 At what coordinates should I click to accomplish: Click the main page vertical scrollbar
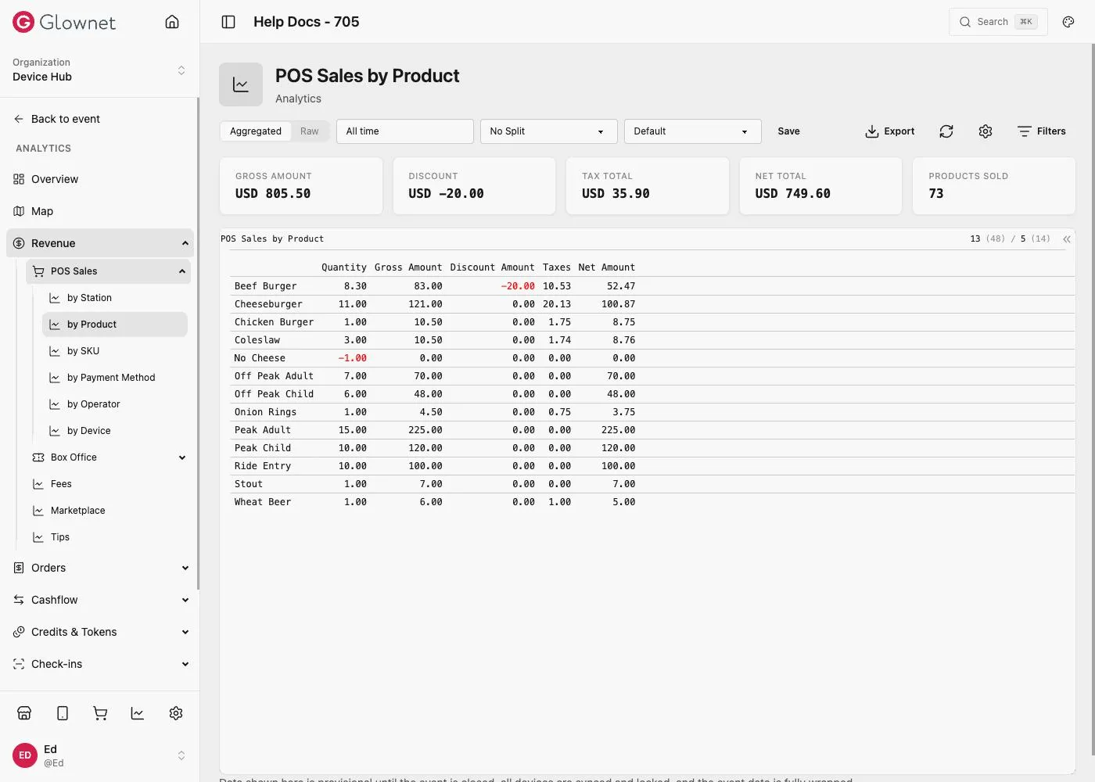[1093, 399]
